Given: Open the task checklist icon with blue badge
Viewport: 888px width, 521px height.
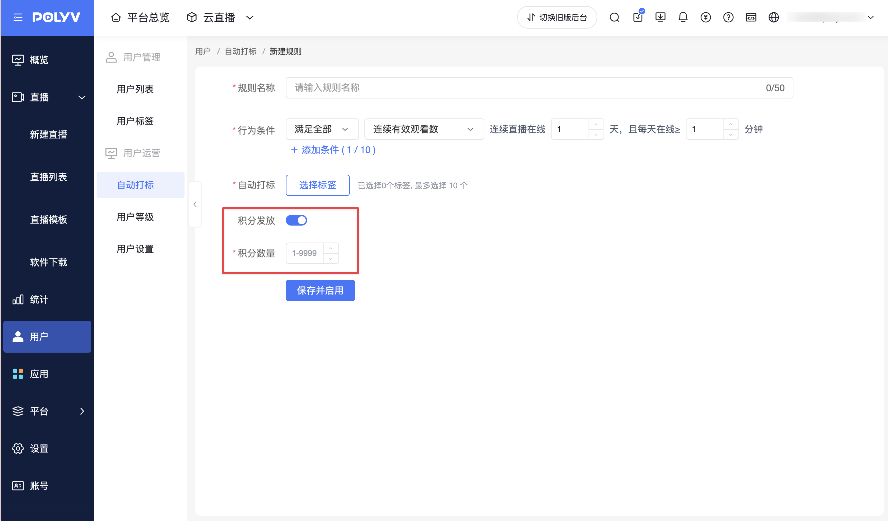Looking at the screenshot, I should coord(638,17).
